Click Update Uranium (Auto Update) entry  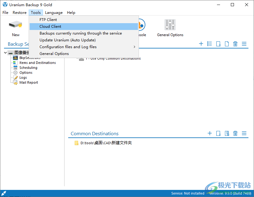67,40
